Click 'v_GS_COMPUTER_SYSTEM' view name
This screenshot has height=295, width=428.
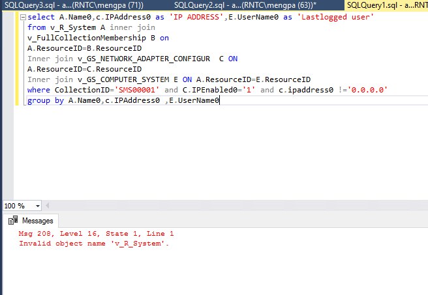[123, 80]
